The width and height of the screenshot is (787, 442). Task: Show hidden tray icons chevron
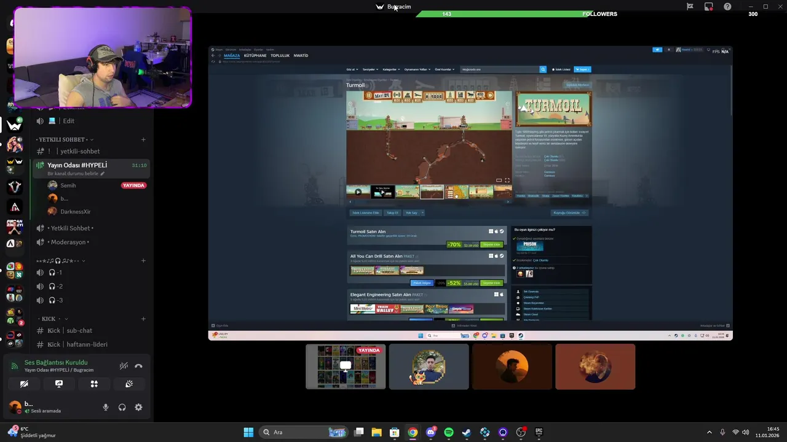[x=709, y=432]
